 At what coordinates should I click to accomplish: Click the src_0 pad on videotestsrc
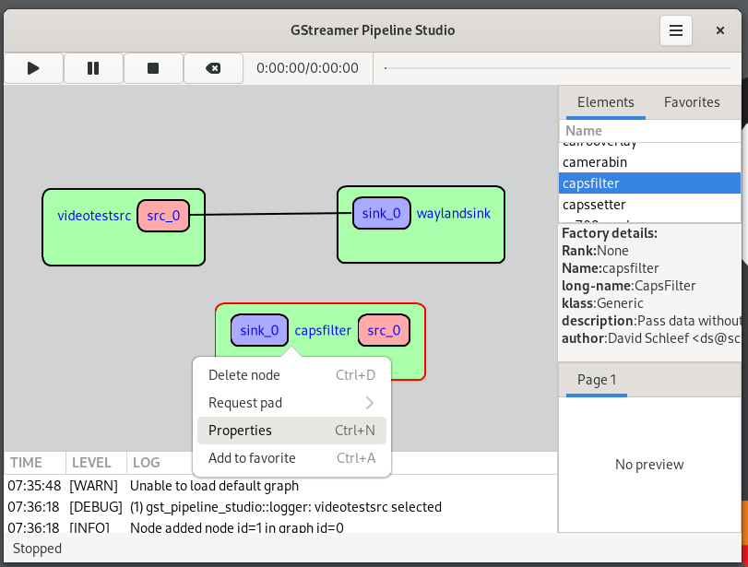coord(163,216)
